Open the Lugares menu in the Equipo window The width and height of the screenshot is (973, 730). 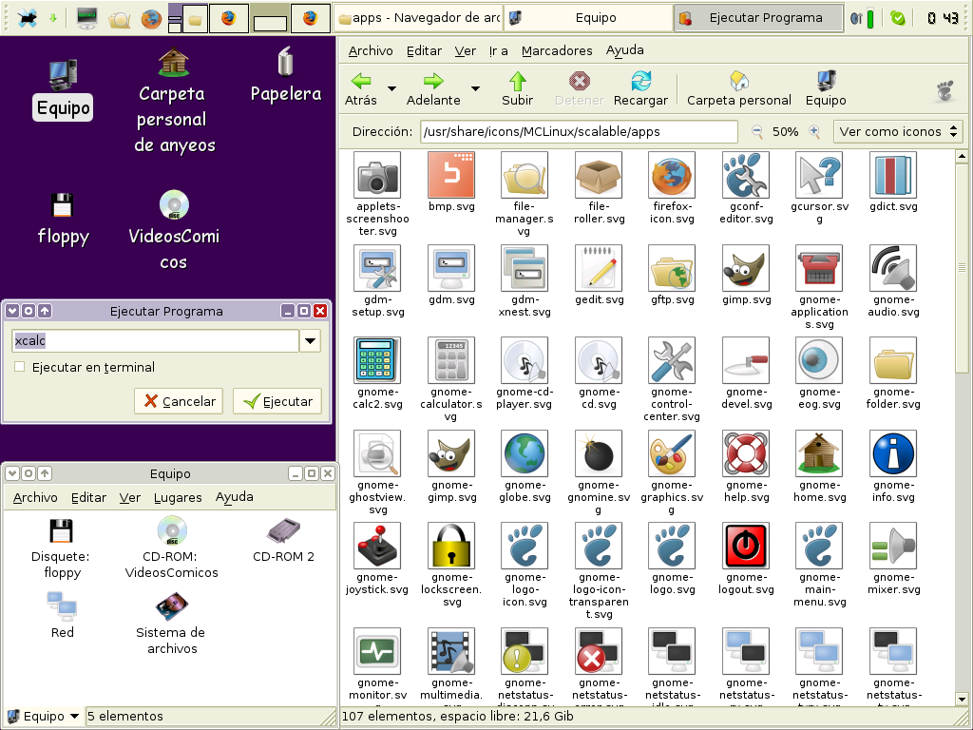point(178,497)
